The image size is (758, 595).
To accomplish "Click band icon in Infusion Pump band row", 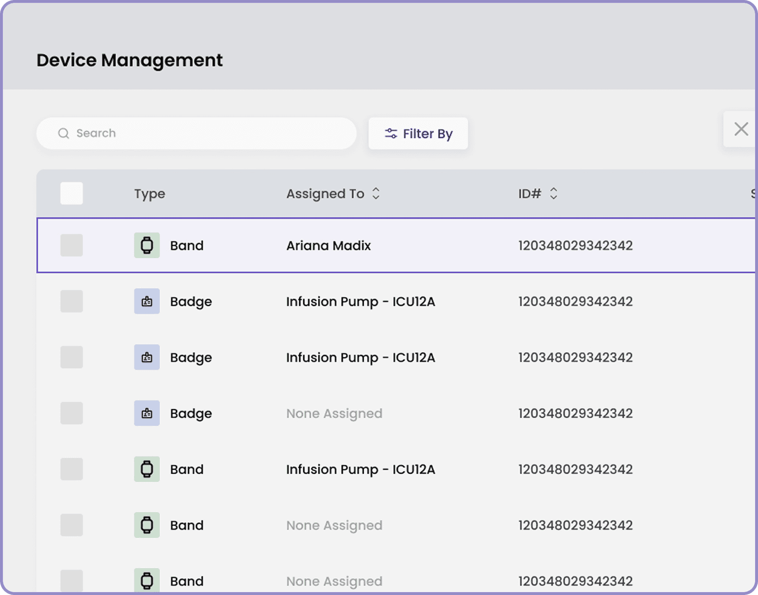I will (147, 469).
